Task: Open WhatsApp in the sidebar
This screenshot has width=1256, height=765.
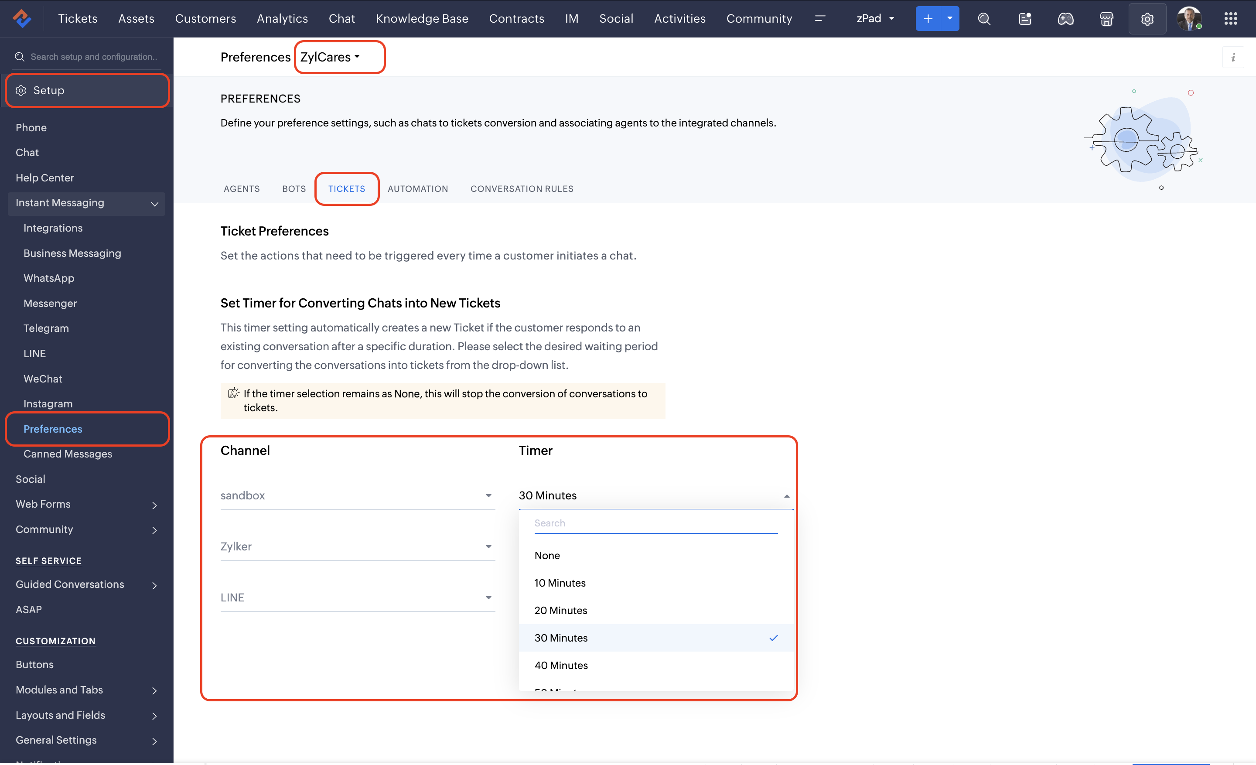Action: click(49, 278)
